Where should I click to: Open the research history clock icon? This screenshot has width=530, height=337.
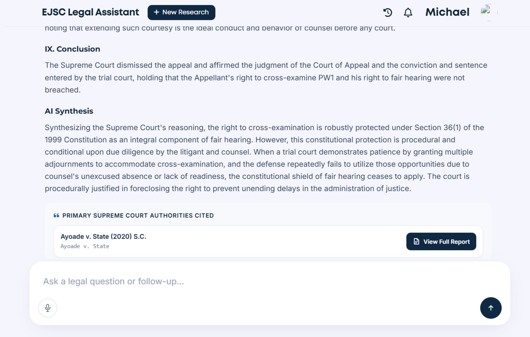pyautogui.click(x=388, y=13)
